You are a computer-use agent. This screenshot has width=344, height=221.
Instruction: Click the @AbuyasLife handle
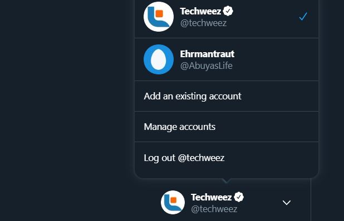pos(206,66)
